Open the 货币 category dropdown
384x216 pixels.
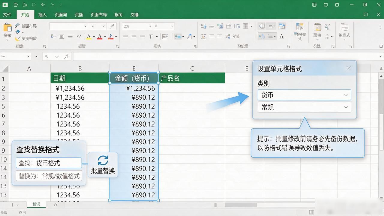coord(304,95)
